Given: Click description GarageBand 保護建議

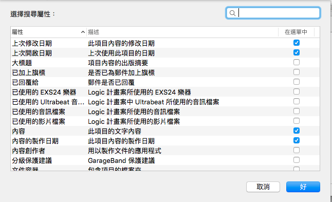Looking at the screenshot, I should (x=121, y=160).
